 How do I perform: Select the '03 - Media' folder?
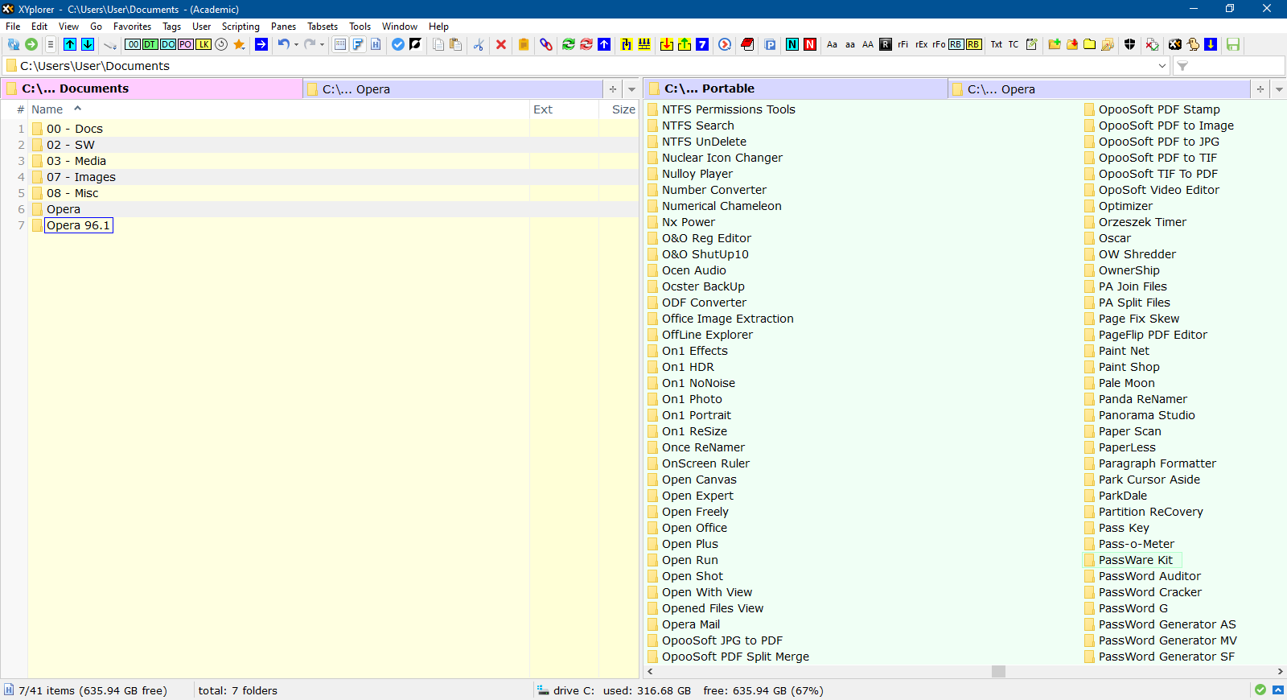(76, 161)
